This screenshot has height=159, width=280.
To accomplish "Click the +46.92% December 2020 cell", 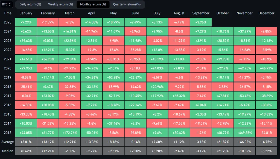I will (266, 68).
